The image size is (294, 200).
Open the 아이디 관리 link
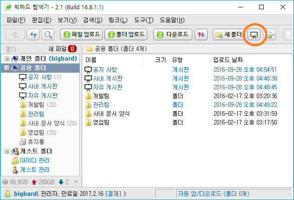[x=35, y=160]
